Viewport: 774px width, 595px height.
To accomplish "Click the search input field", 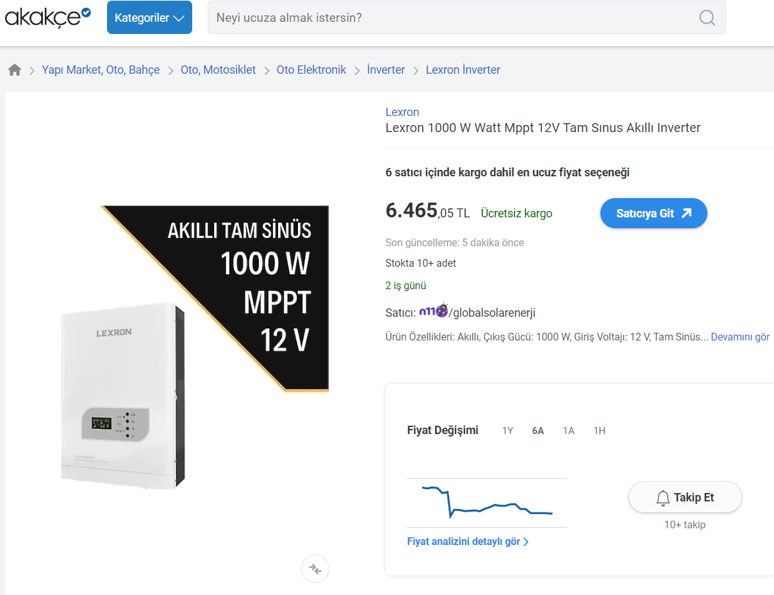I will [449, 17].
